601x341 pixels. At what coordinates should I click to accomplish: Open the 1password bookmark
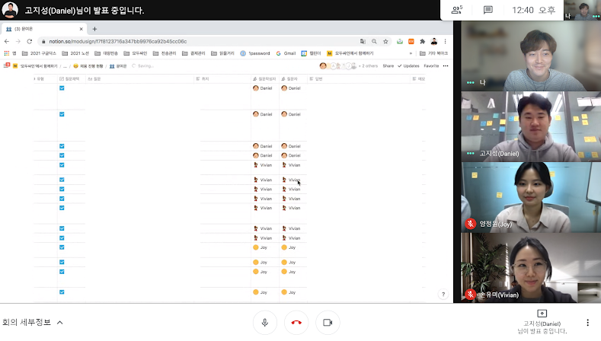(x=255, y=53)
